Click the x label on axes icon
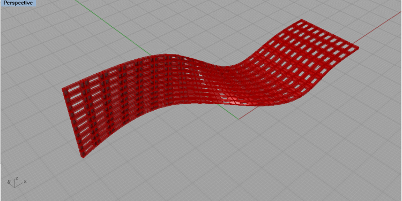The image size is (402, 201). 25,182
